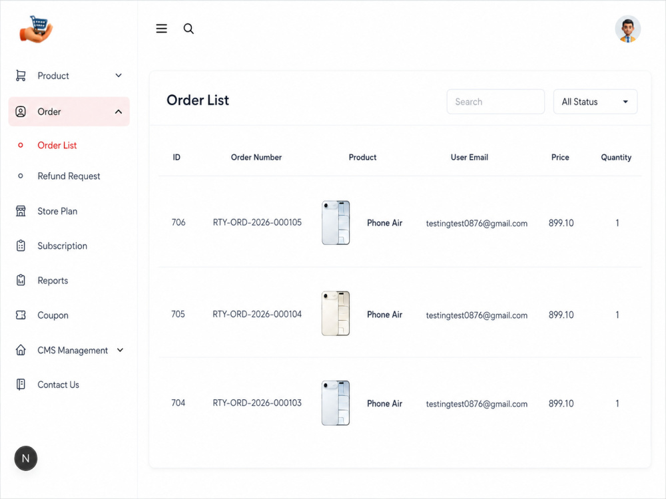Open the All Status dropdown
Image resolution: width=666 pixels, height=499 pixels.
click(x=595, y=101)
